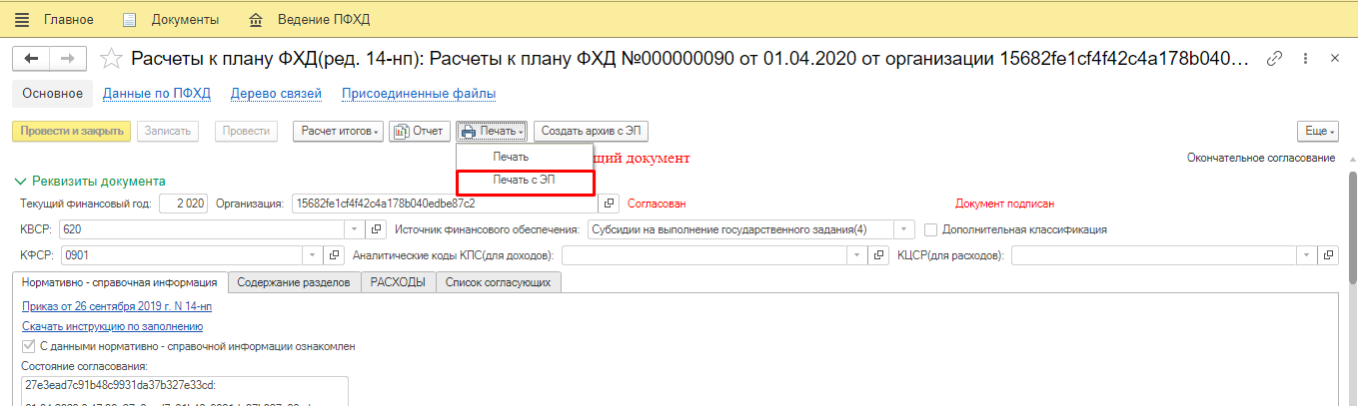1358x406 pixels.
Task: Click the Состояние согласования text box
Action: pyautogui.click(x=184, y=391)
